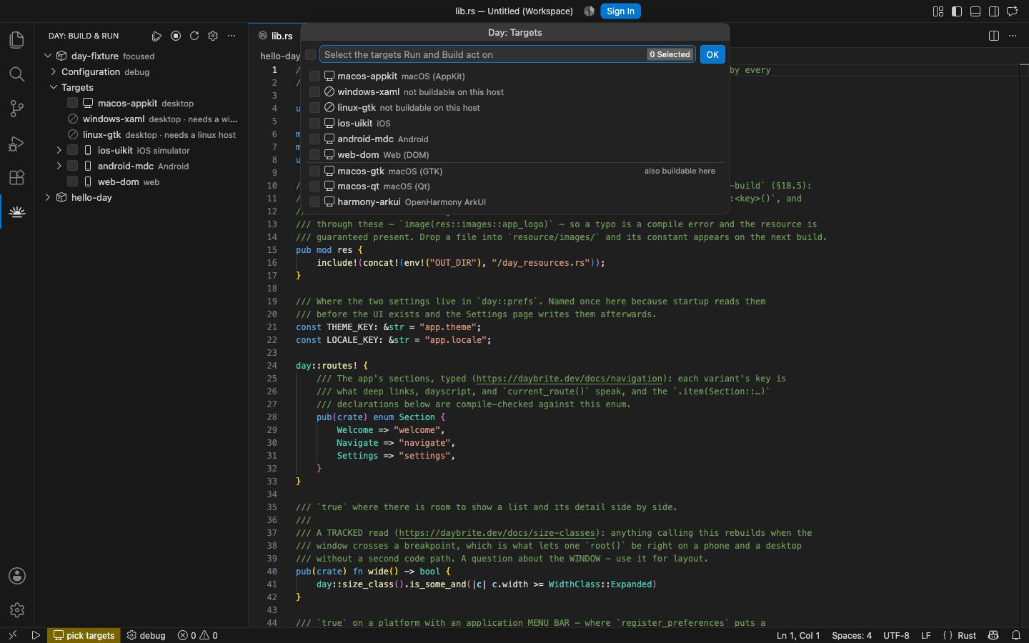Select windows-xaml row in the targets picker
Image resolution: width=1029 pixels, height=643 pixels.
515,92
